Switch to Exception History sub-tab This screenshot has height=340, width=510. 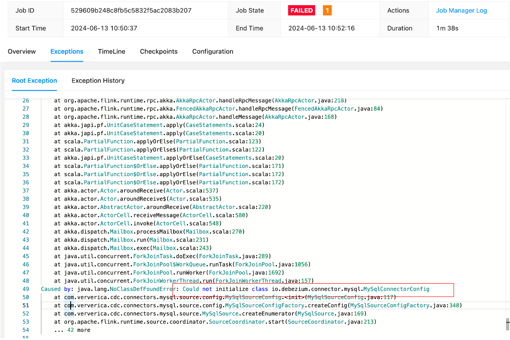98,80
